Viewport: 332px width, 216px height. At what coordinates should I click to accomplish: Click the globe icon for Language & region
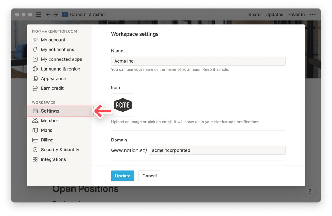pos(35,69)
